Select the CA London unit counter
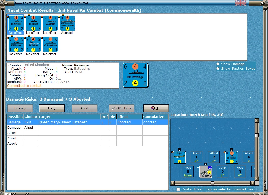The width and height of the screenshot is (268, 195). (x=50, y=23)
